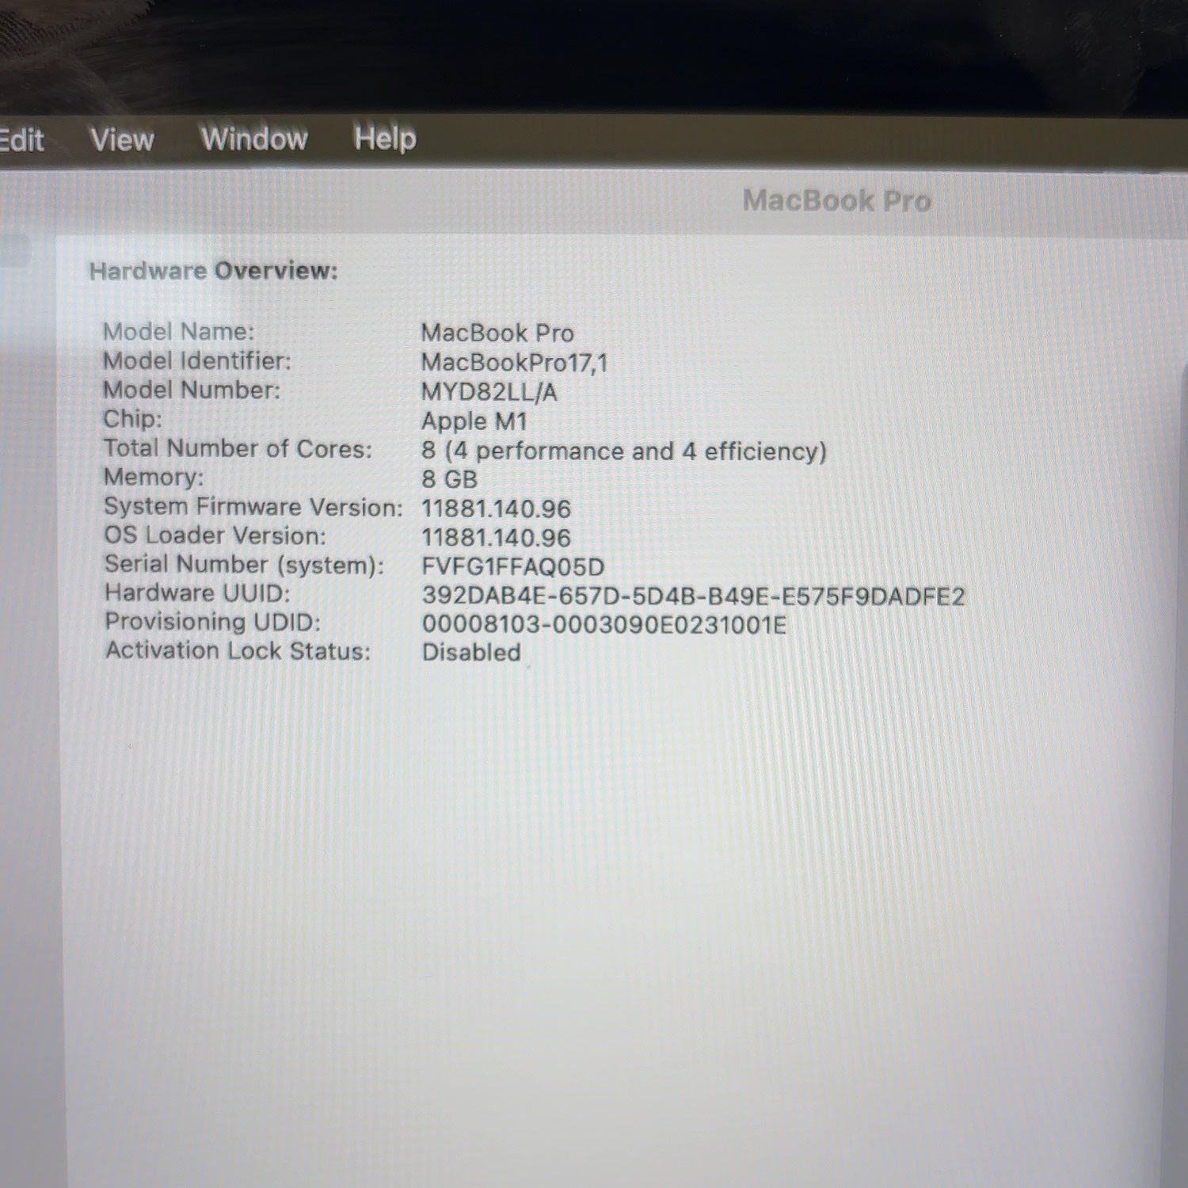Select the OS Loader Version number 11881.140.96
This screenshot has width=1188, height=1188.
tap(496, 538)
